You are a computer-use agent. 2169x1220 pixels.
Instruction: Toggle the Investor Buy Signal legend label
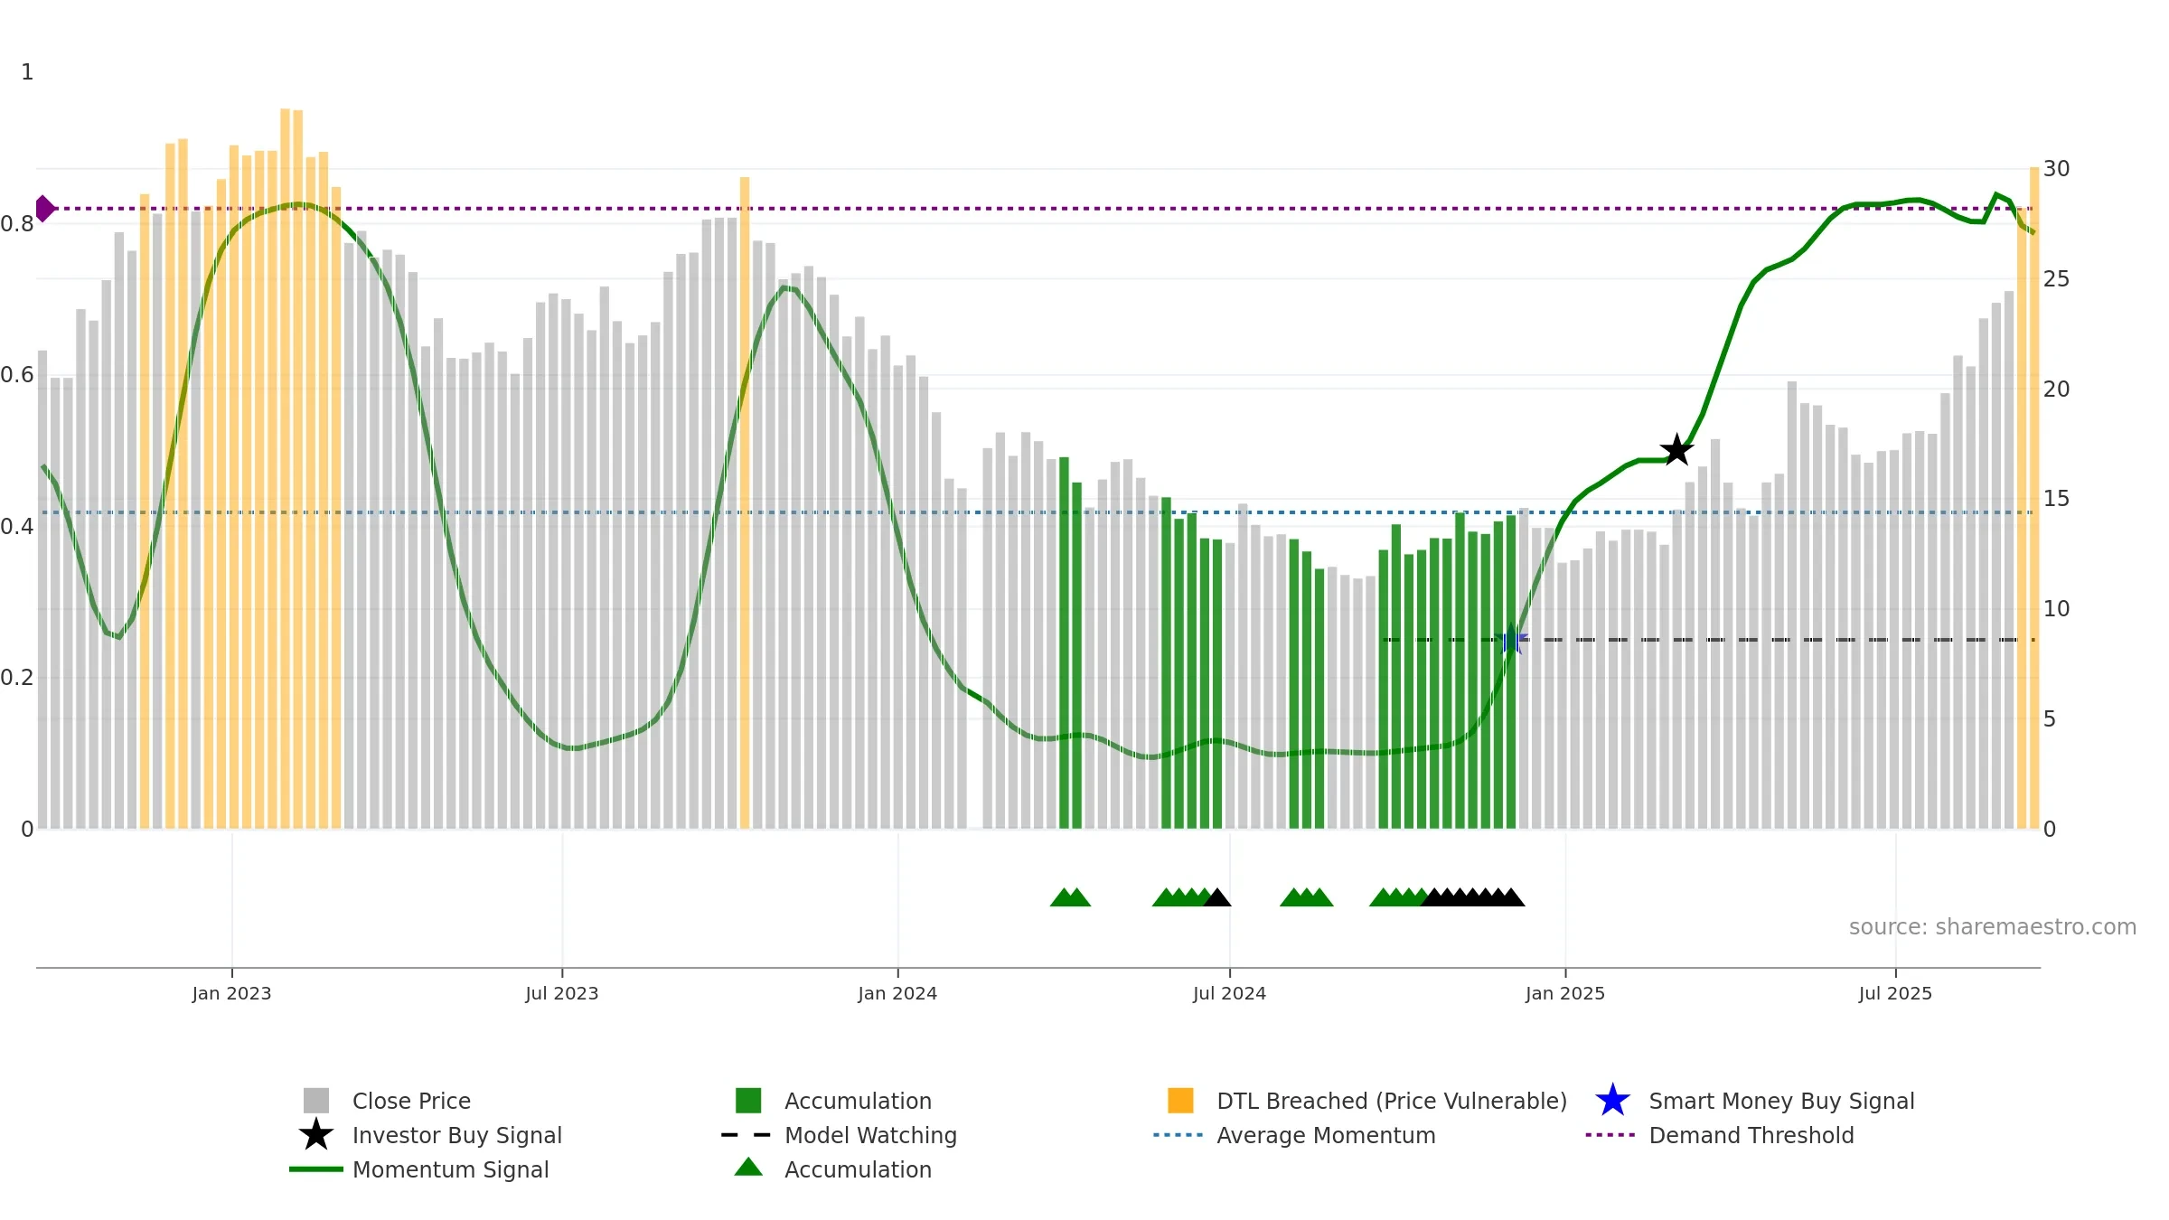457,1135
